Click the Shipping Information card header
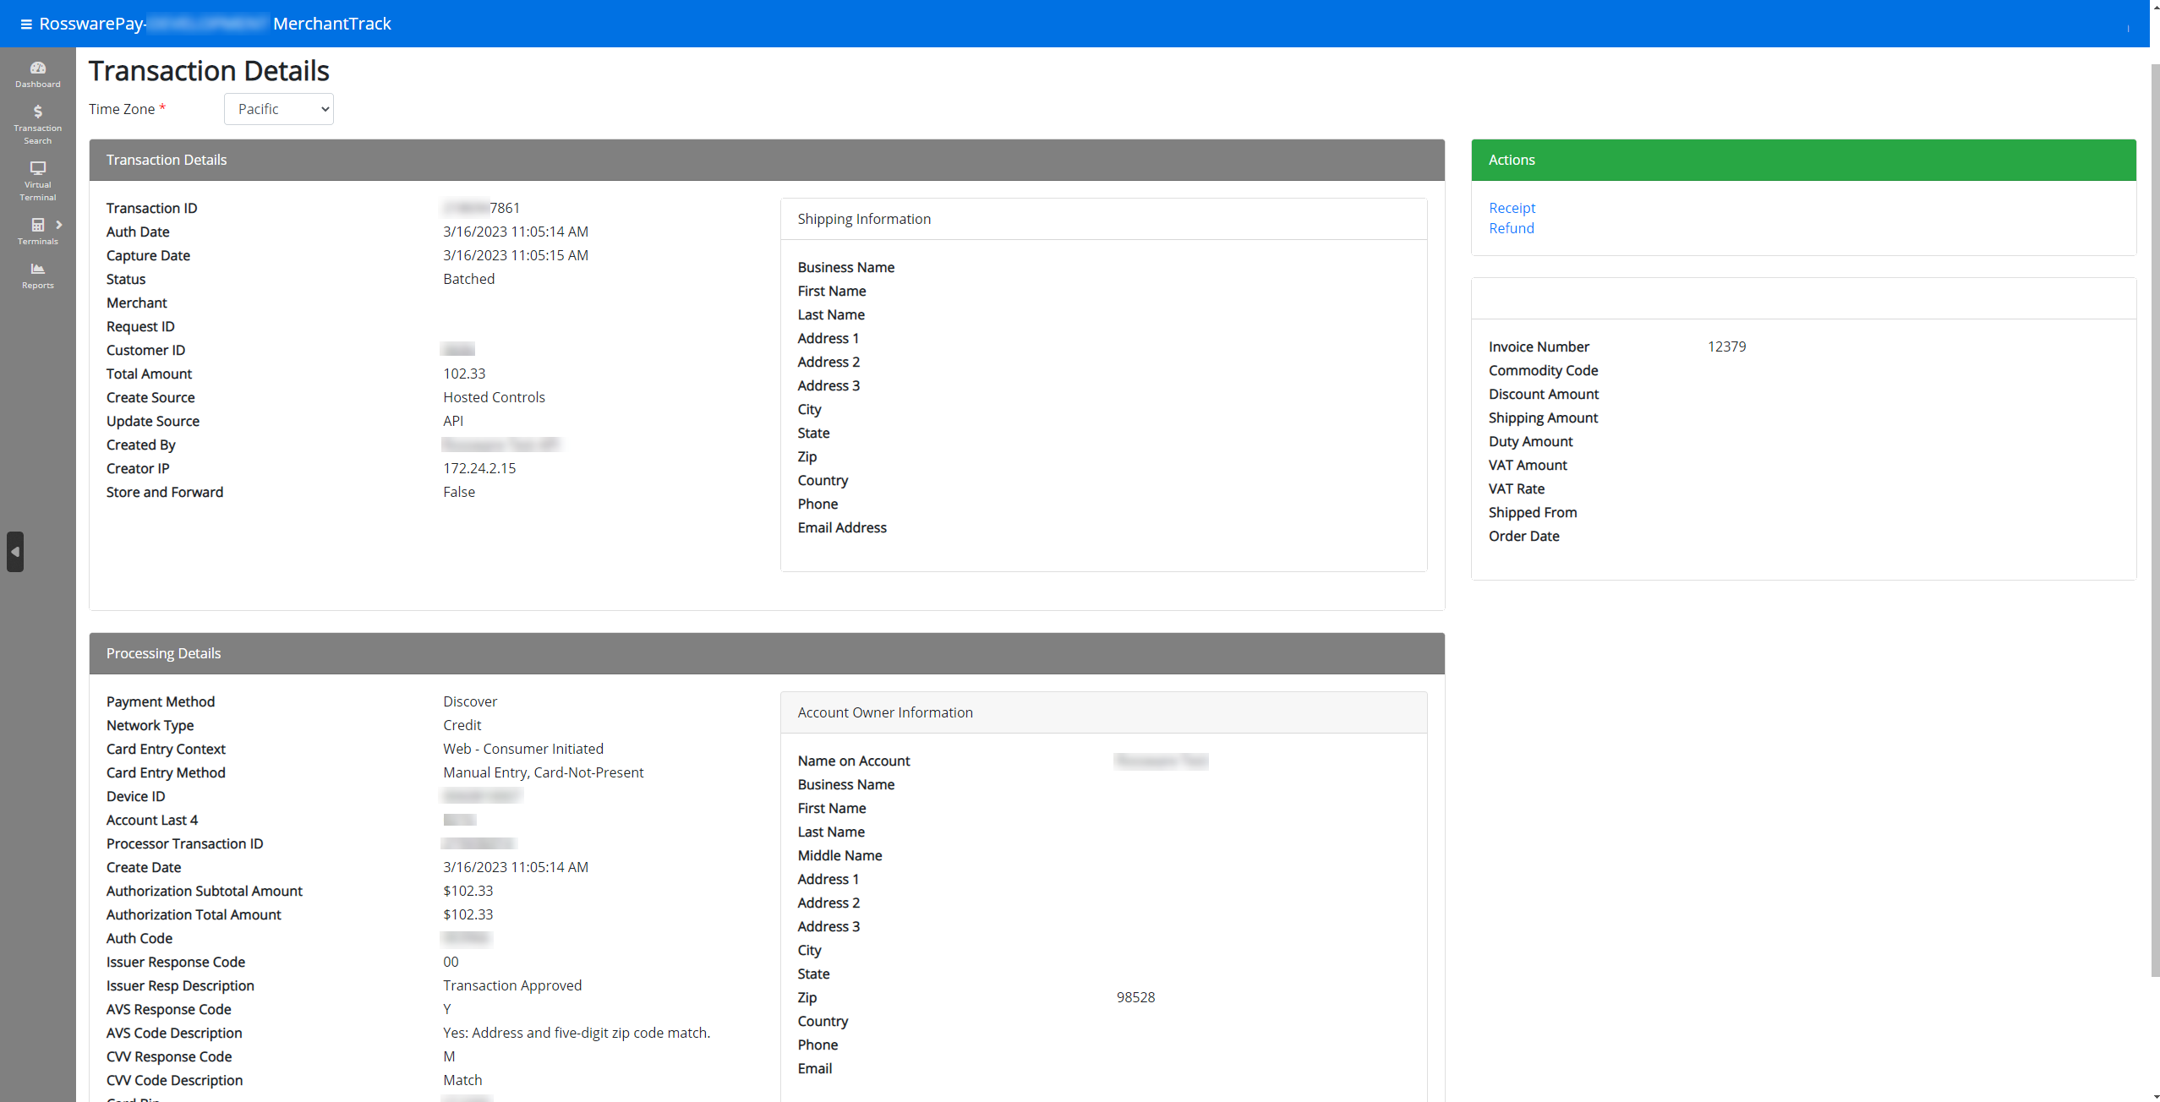 click(1102, 219)
